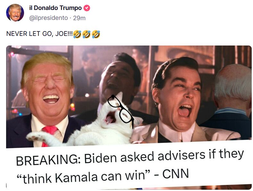Select the NEVER LET GO, JOE!!! text
The image size is (253, 191).
point(39,34)
